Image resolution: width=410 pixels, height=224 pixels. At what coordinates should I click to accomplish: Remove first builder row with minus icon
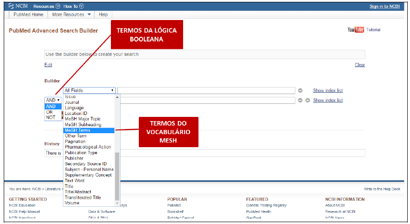pos(300,90)
